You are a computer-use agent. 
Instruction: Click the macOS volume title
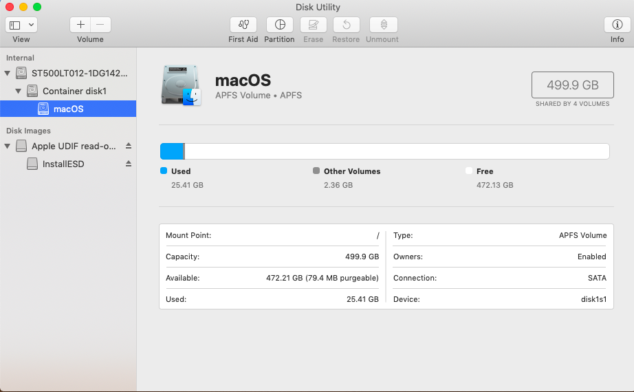(x=243, y=80)
